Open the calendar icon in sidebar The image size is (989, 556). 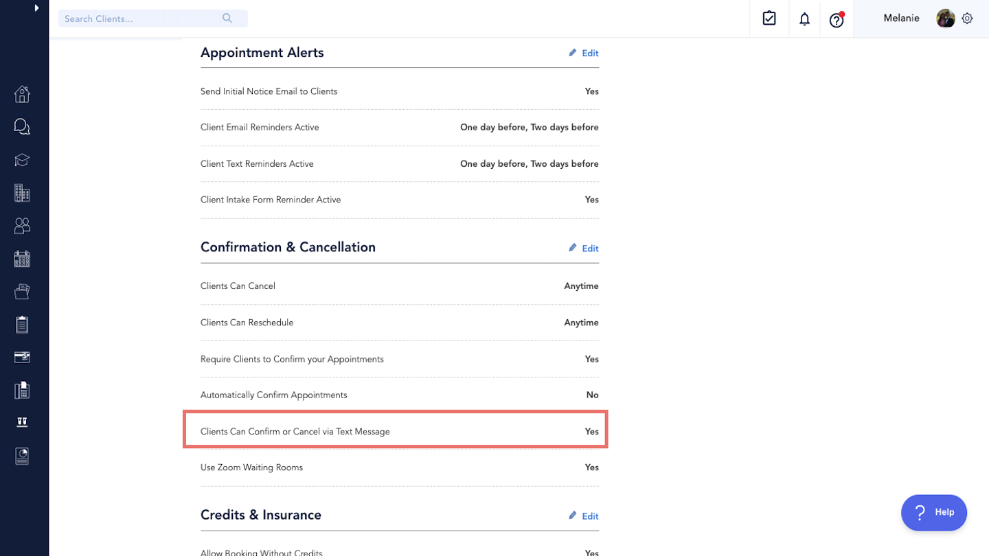[22, 259]
